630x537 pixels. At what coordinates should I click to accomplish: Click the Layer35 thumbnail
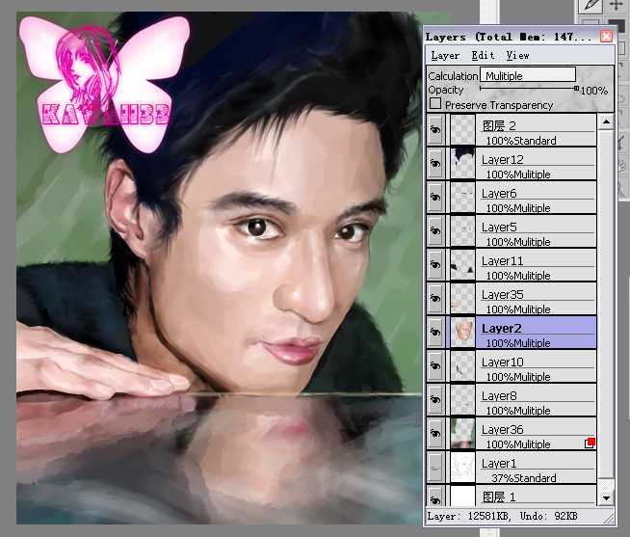(x=462, y=299)
